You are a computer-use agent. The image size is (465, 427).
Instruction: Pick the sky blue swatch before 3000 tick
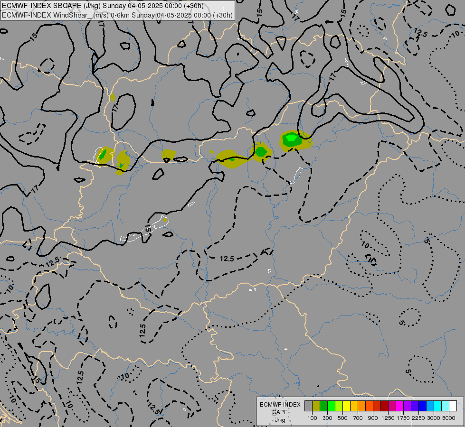430,406
